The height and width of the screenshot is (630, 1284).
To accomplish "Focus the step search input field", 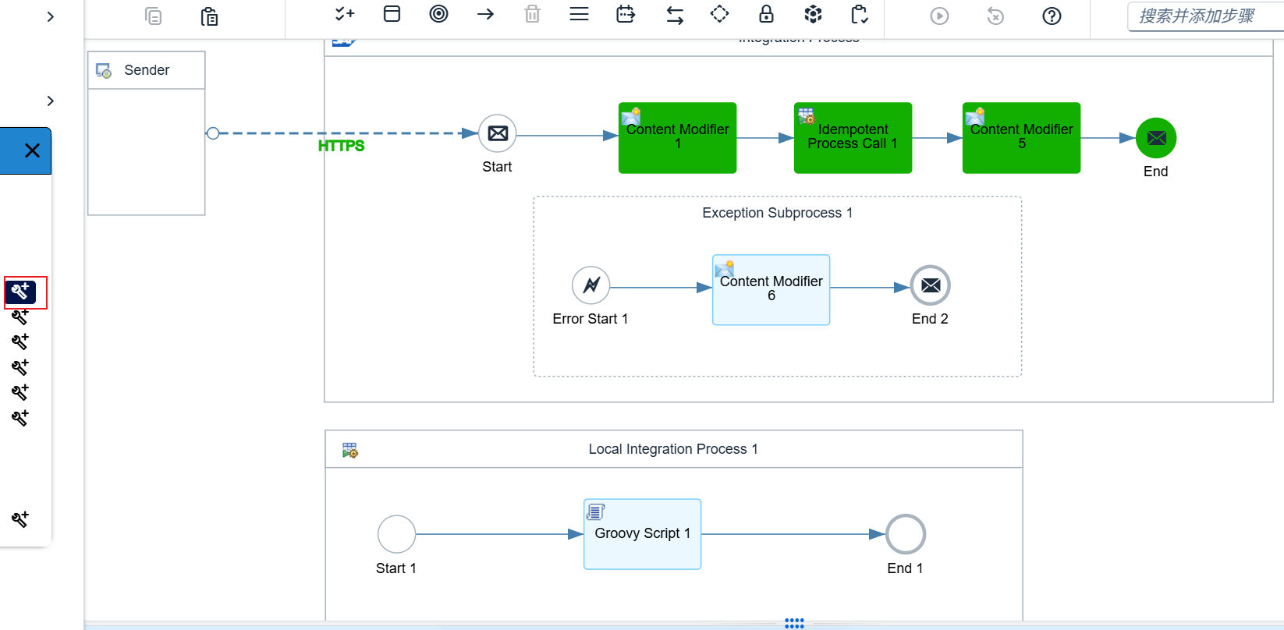I will pyautogui.click(x=1205, y=16).
